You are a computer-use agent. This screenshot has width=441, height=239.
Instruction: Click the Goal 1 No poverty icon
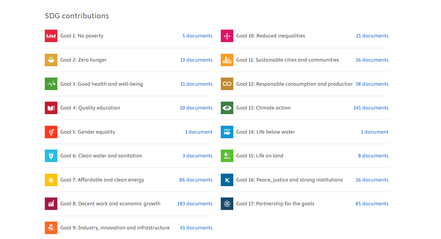(x=51, y=36)
